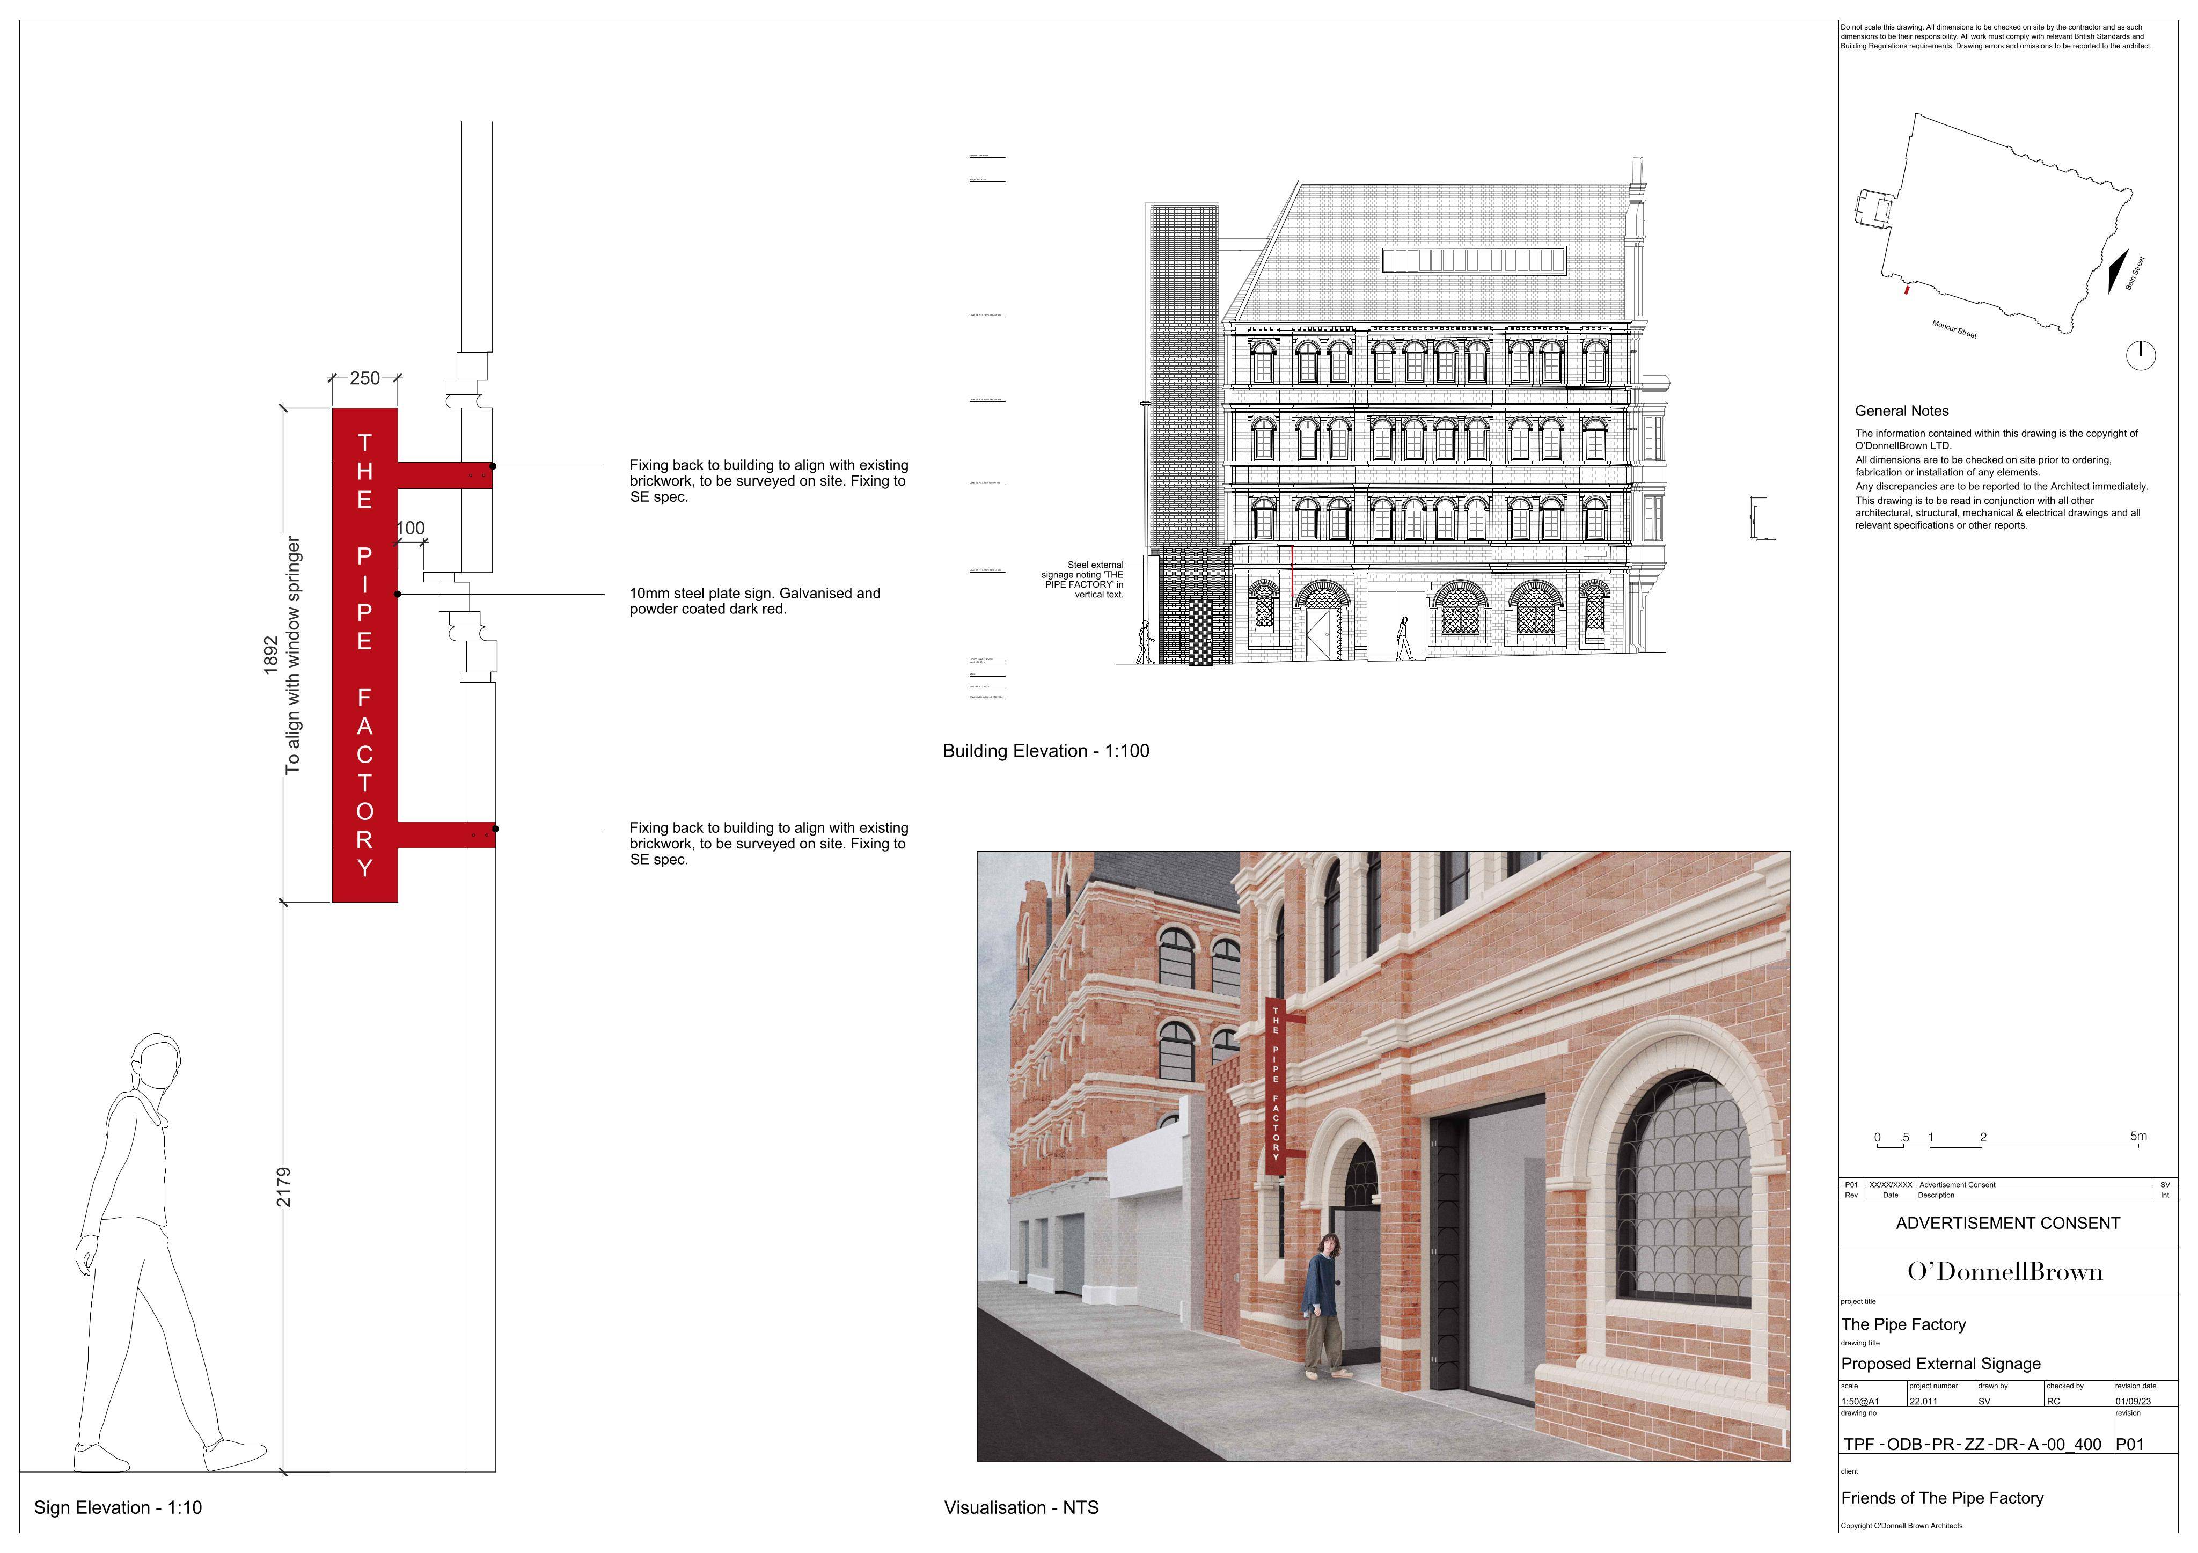Click the 1892 sign height dimension
The image size is (2198, 1553).
pos(271,655)
